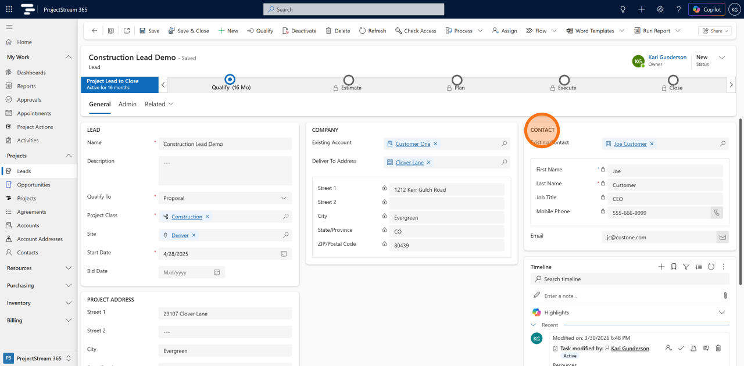Focus the top Search box
The height and width of the screenshot is (366, 744).
(x=353, y=9)
